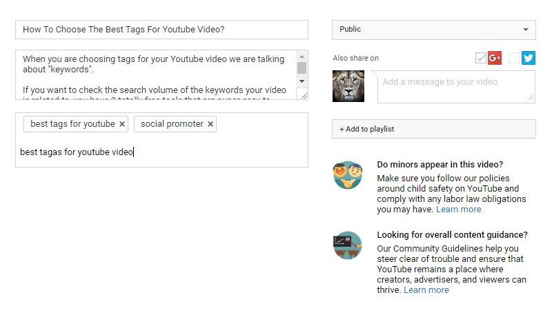Screen dimensions: 552x315
Task: Open the Add to playlist menu
Action: tap(434, 129)
